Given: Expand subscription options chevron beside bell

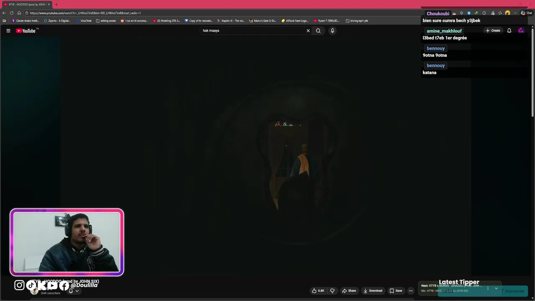Looking at the screenshot, I should tap(77, 291).
